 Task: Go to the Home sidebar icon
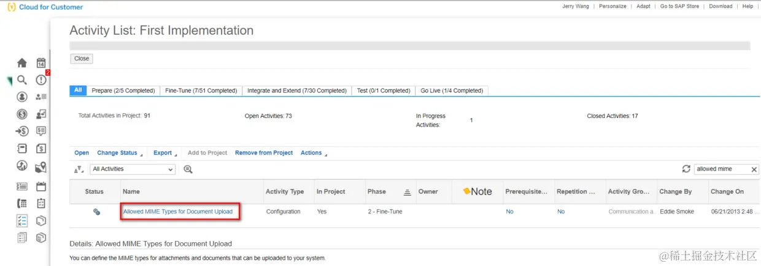(x=22, y=62)
